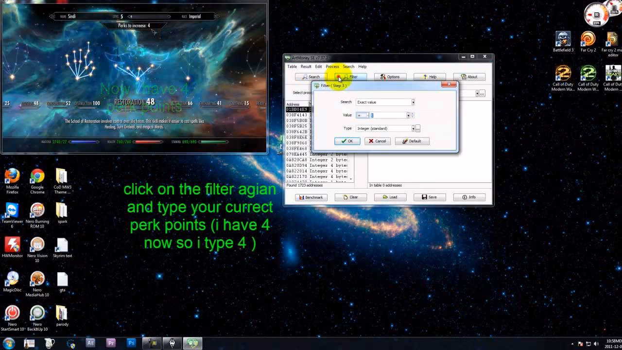
Task: Select the gta file on desktop
Action: 62,281
